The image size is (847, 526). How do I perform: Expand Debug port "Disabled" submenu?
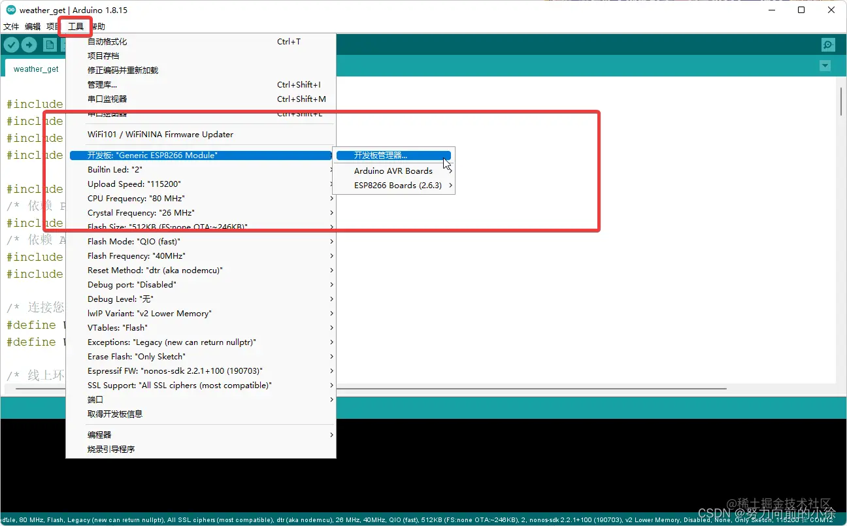pos(201,284)
